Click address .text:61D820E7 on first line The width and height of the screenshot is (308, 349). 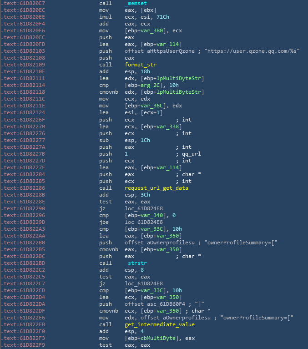[x=22, y=3]
